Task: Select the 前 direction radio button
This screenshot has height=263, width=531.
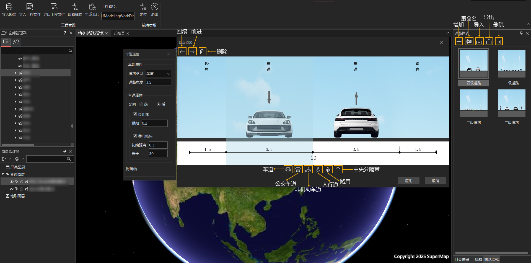Action: 141,104
